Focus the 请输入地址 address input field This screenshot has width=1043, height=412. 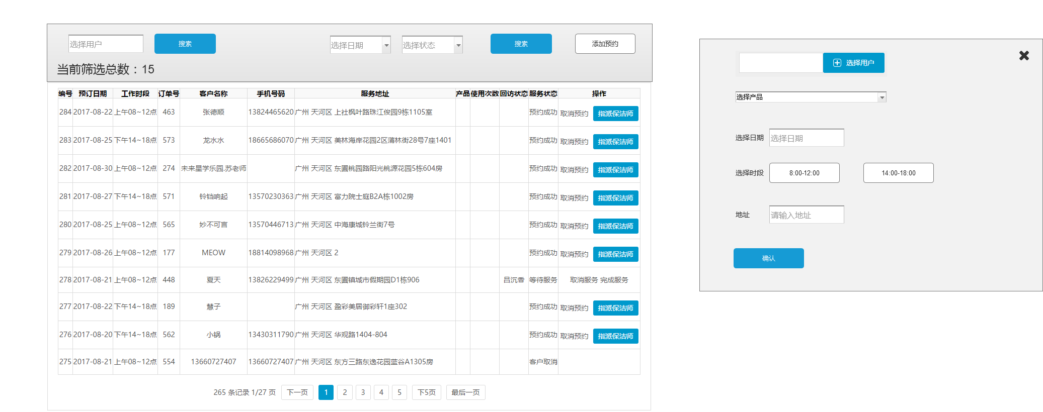[806, 215]
